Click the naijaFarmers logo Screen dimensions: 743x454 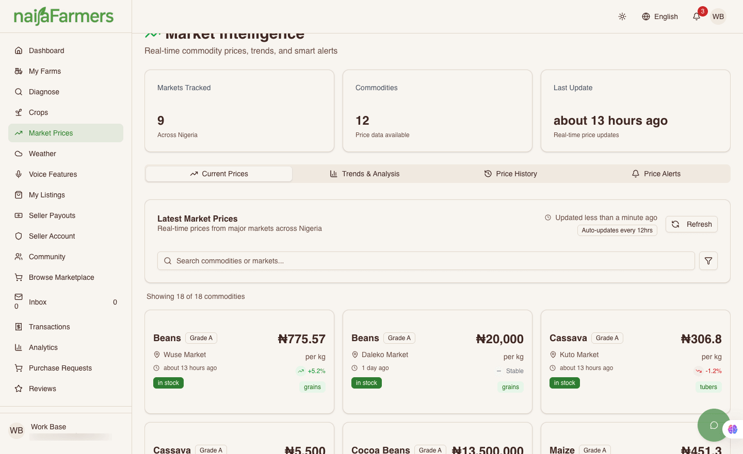(63, 16)
